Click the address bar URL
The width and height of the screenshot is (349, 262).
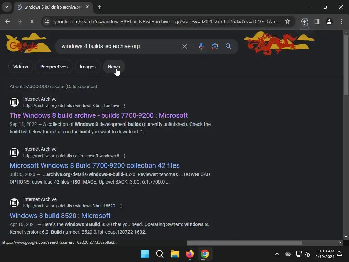[x=166, y=21]
